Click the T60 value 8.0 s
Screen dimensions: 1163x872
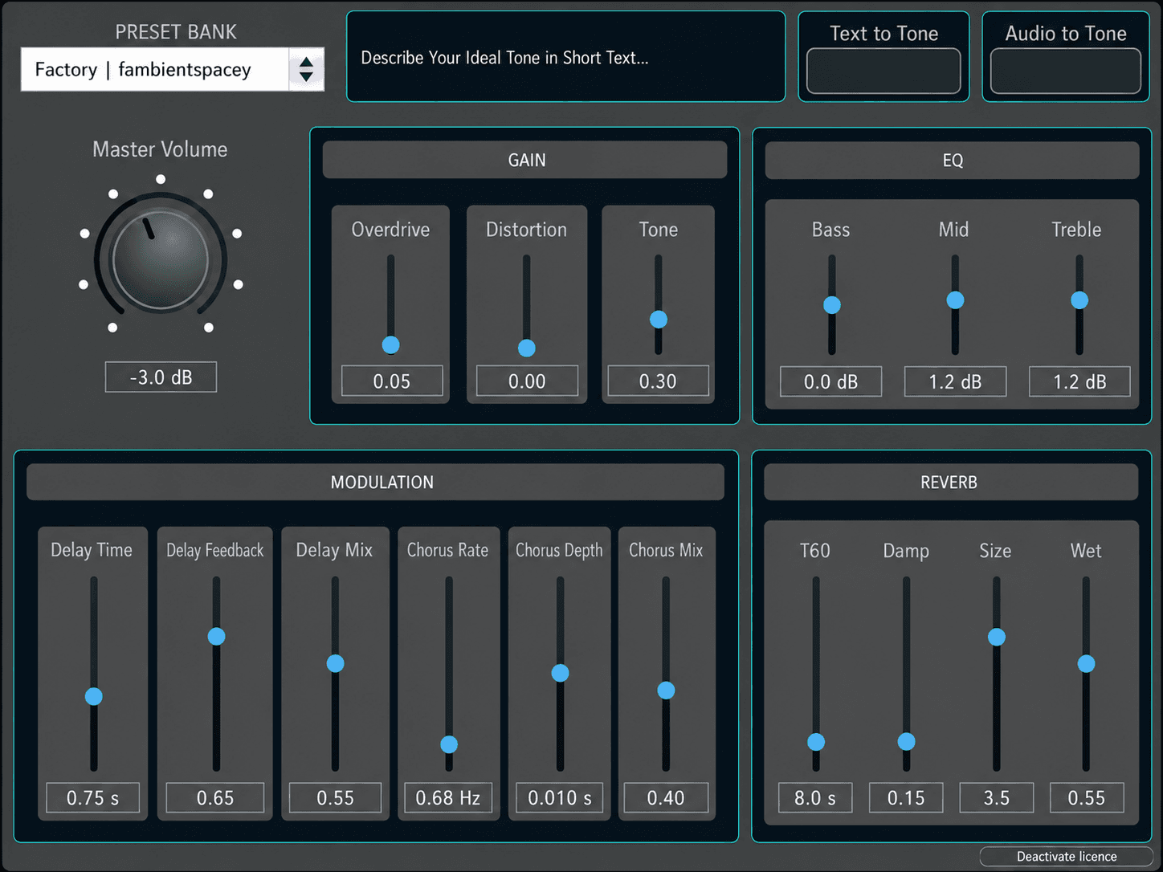pyautogui.click(x=815, y=798)
